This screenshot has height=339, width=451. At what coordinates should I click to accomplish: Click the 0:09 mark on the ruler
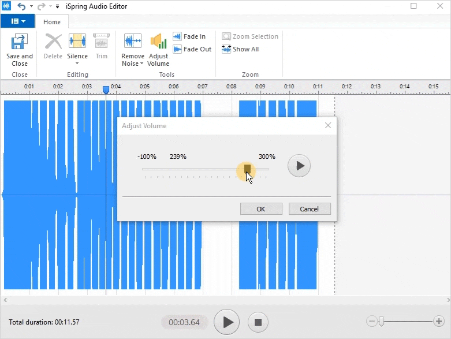260,86
